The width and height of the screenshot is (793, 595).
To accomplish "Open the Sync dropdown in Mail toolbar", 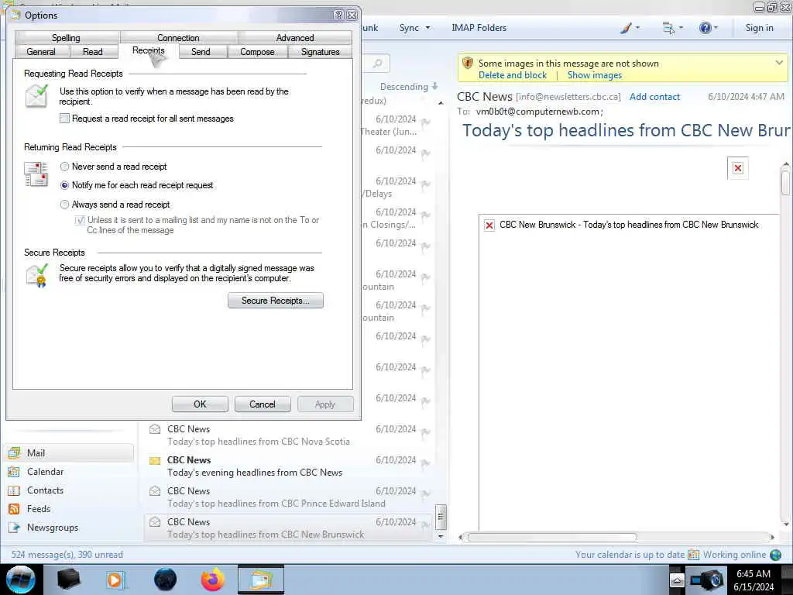I will [x=415, y=28].
